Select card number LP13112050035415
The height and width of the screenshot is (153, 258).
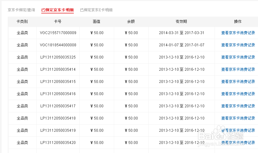58,82
